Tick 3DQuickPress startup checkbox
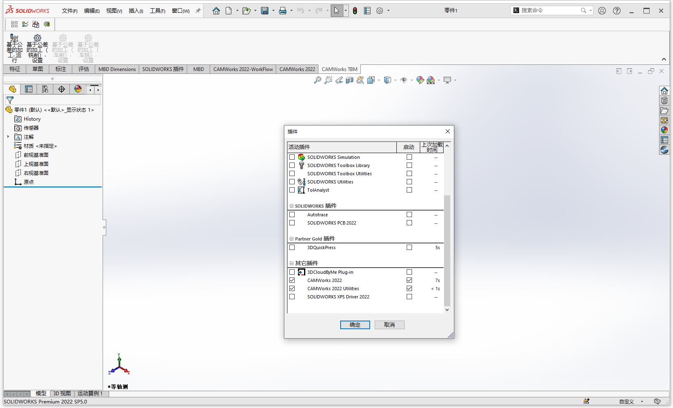The width and height of the screenshot is (673, 408). click(x=409, y=248)
